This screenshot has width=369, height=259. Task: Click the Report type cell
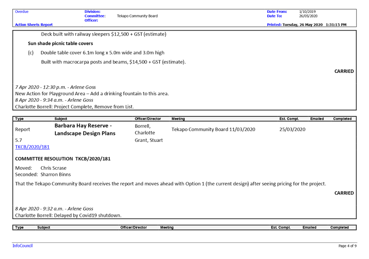(x=23, y=129)
